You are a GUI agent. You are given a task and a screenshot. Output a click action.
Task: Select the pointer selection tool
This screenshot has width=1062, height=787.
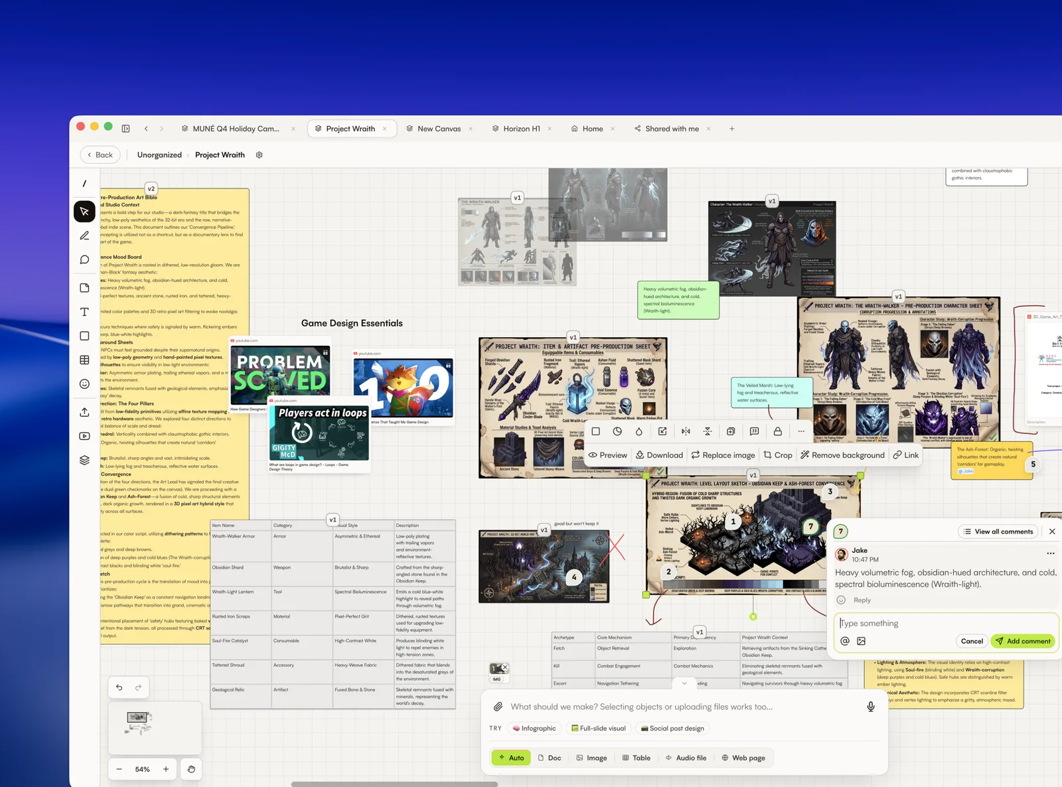[84, 212]
